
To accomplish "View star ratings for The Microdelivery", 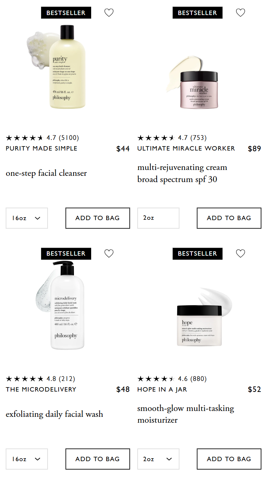I will (25, 379).
